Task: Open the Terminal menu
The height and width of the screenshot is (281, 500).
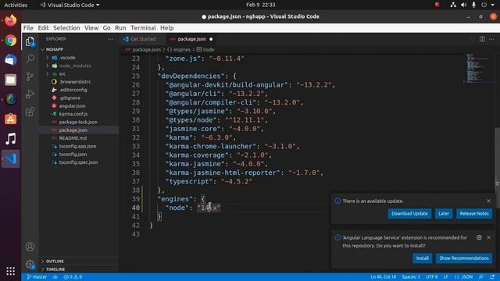Action: point(143,28)
